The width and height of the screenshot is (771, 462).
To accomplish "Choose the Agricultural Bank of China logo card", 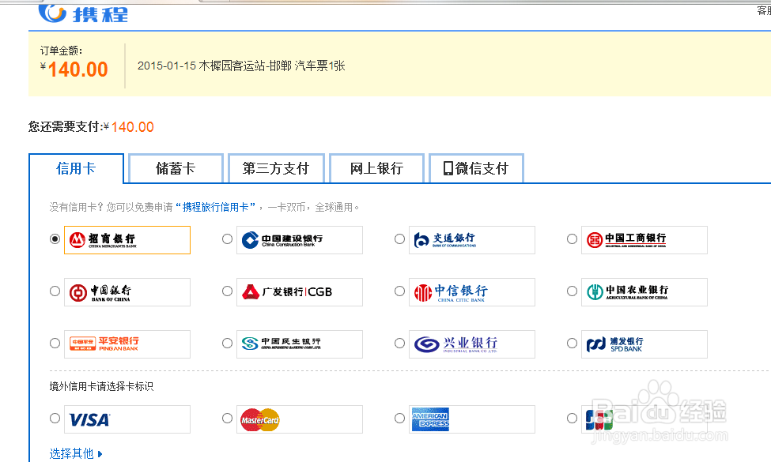I will coord(644,292).
